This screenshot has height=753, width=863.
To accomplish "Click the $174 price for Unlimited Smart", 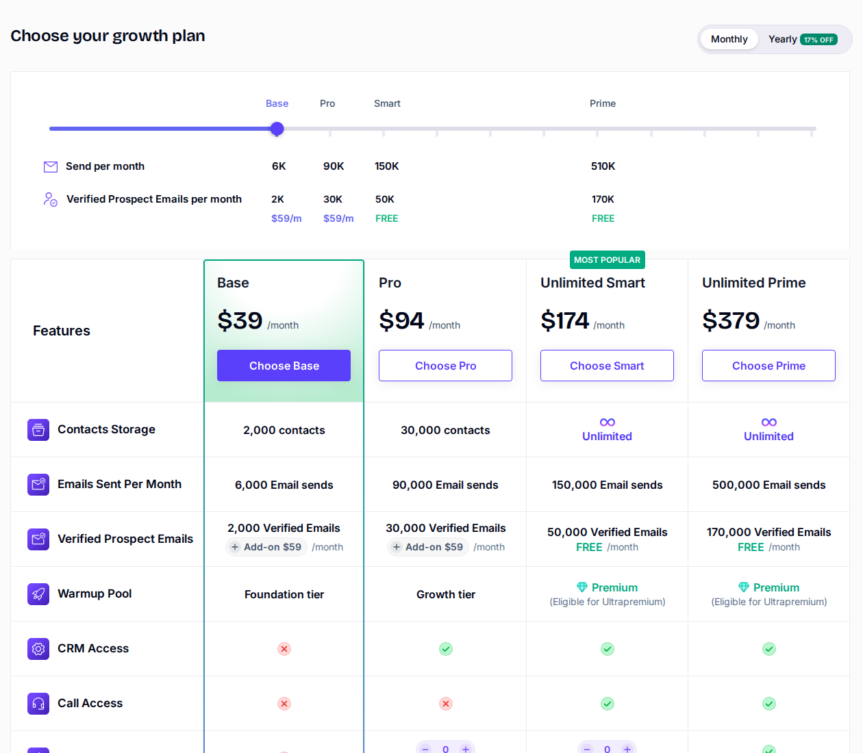I will coord(565,320).
